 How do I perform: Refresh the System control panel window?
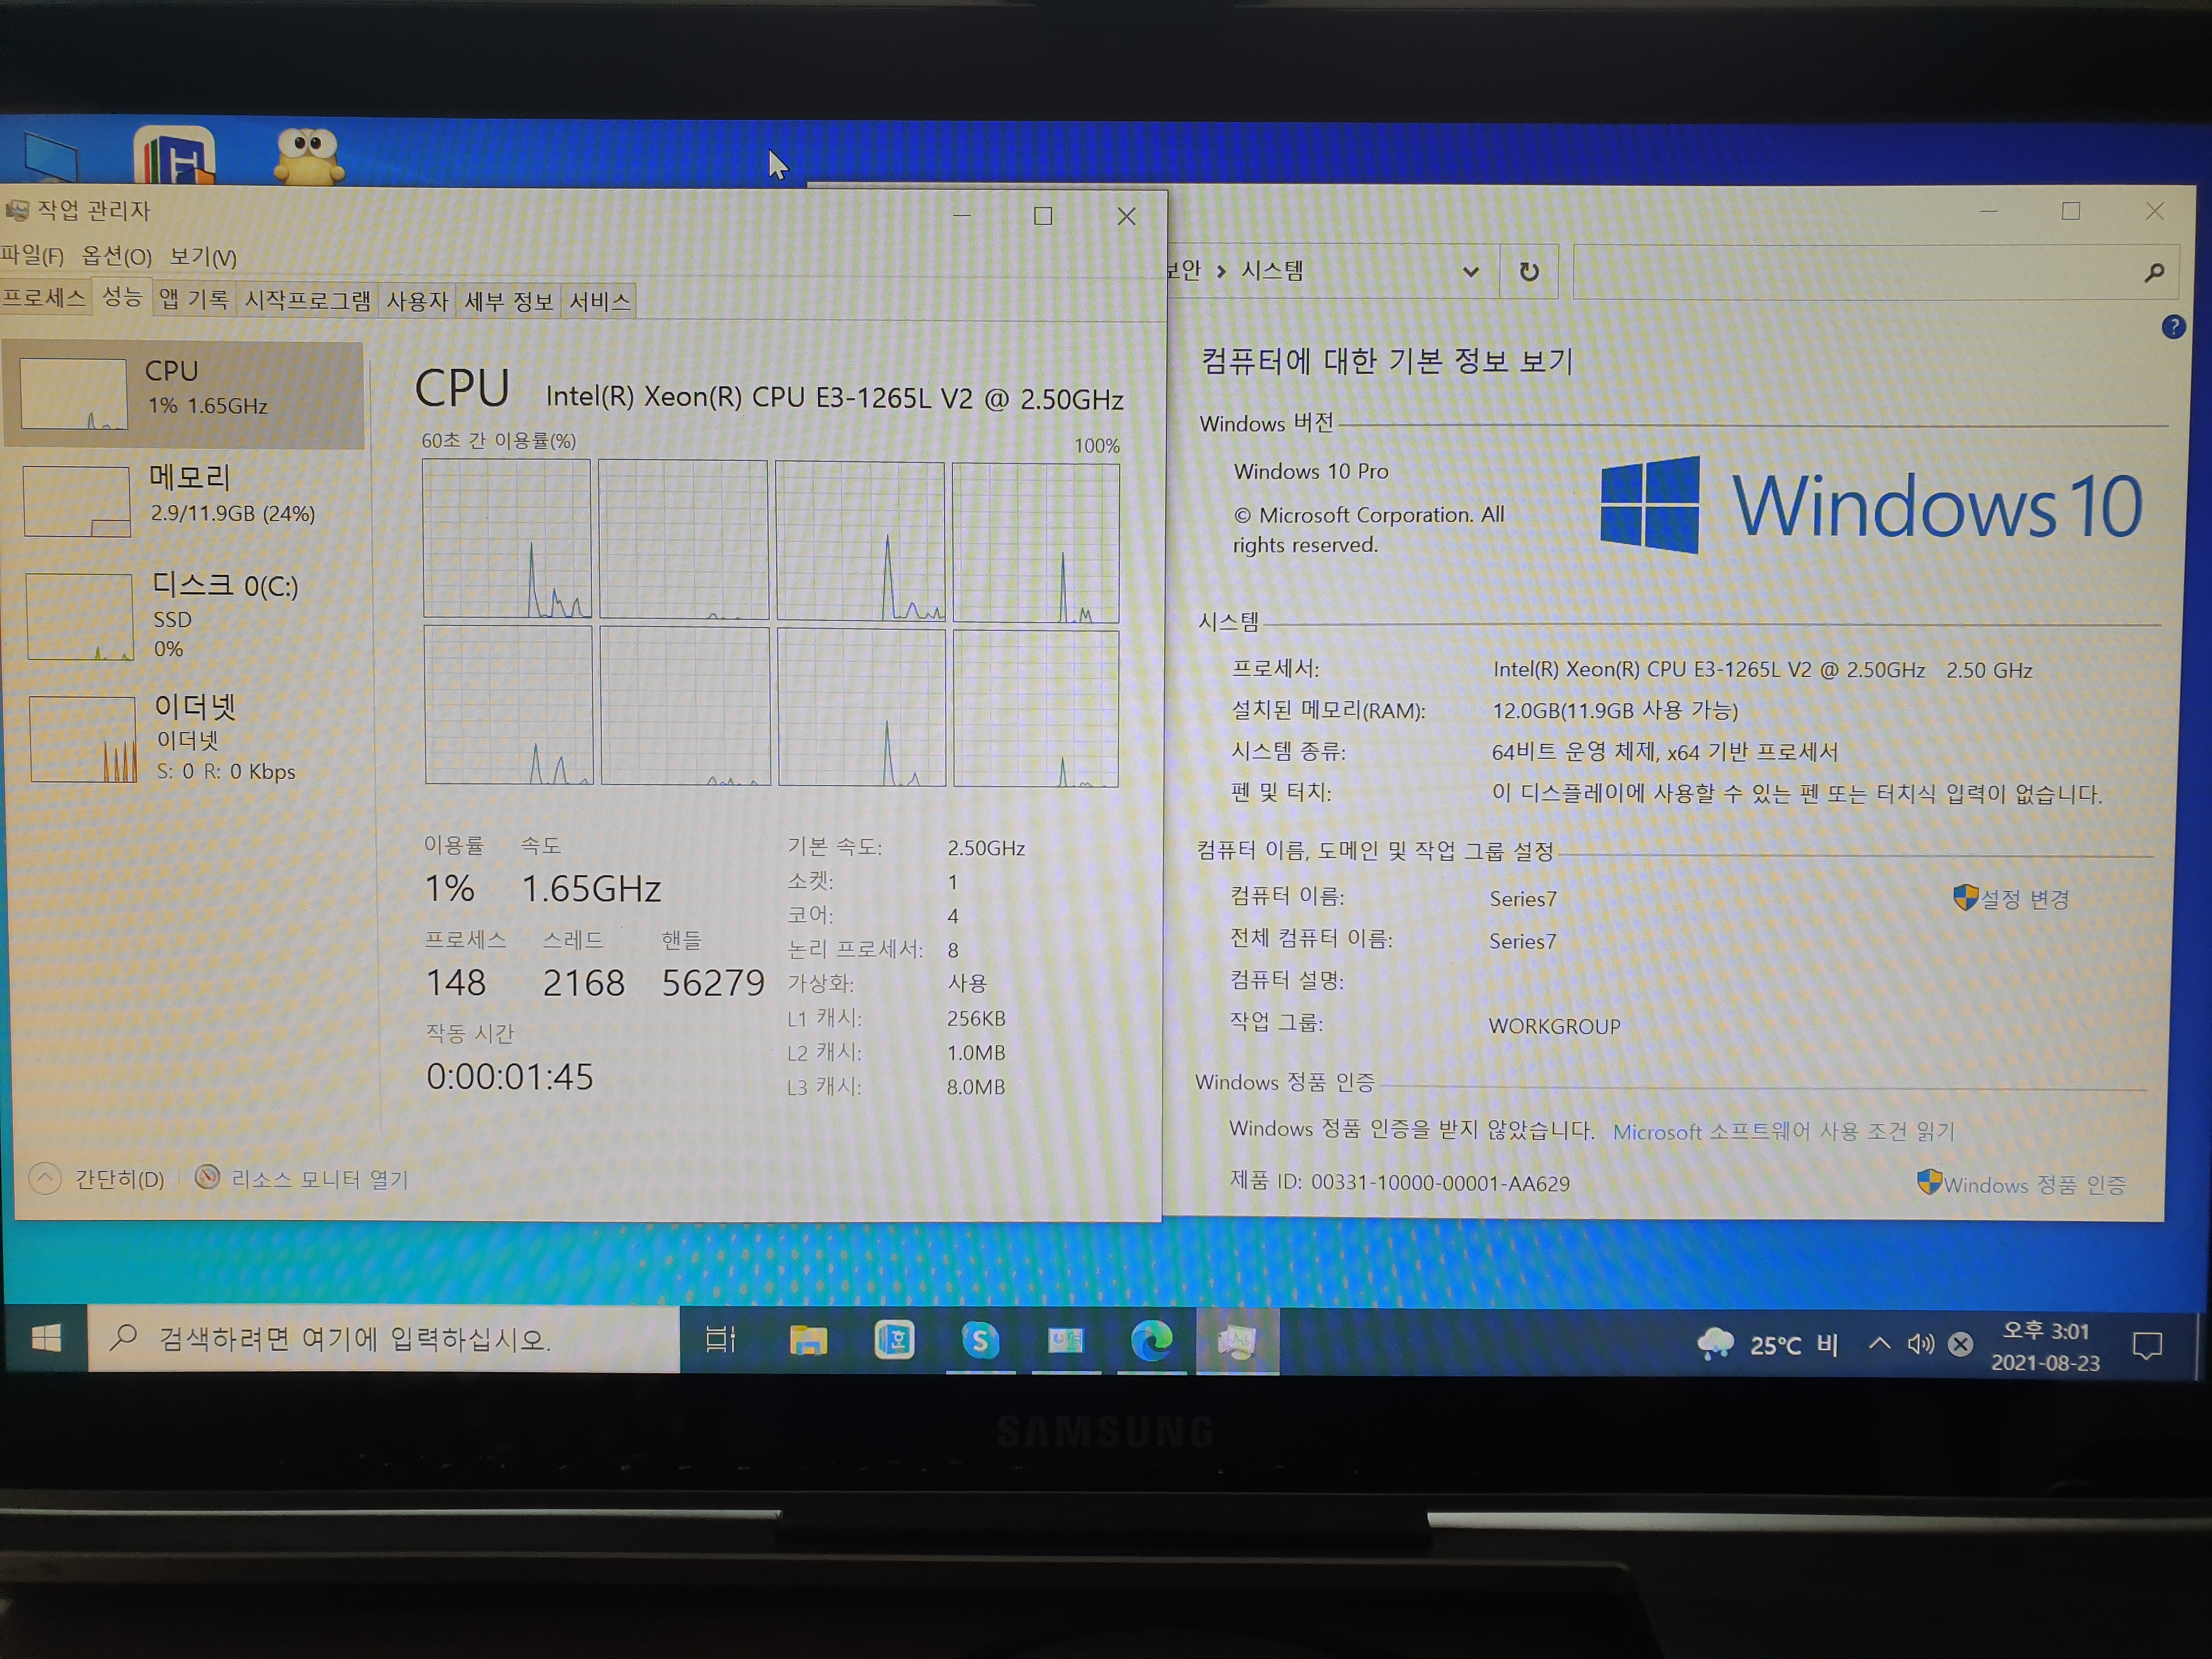point(1529,271)
